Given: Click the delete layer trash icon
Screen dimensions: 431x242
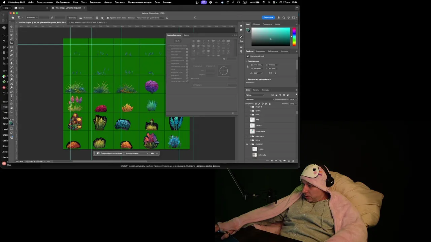Looking at the screenshot, I should (293, 161).
